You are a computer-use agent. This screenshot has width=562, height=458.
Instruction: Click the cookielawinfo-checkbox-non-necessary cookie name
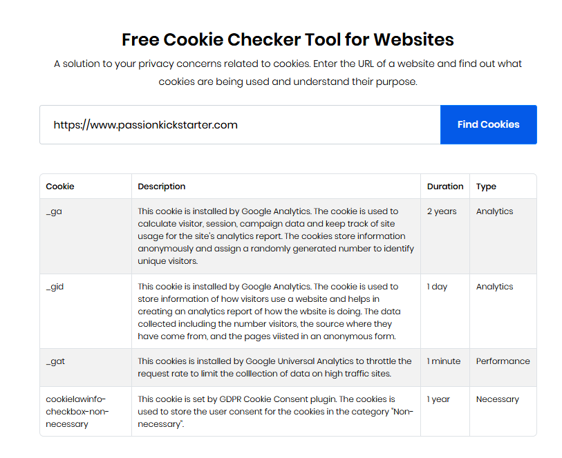pyautogui.click(x=77, y=412)
